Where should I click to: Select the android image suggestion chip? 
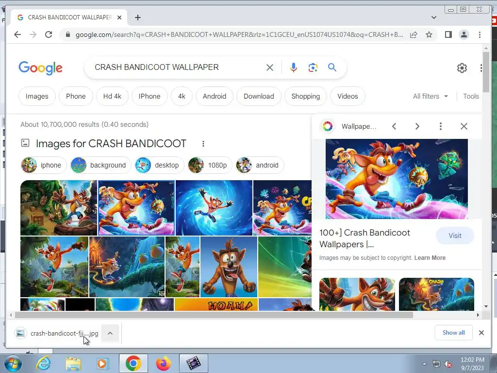pos(260,165)
